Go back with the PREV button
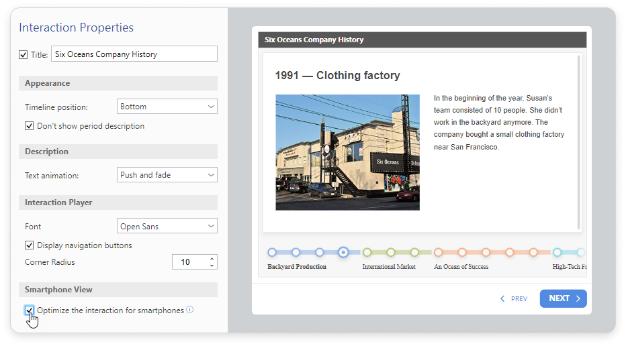 (514, 299)
